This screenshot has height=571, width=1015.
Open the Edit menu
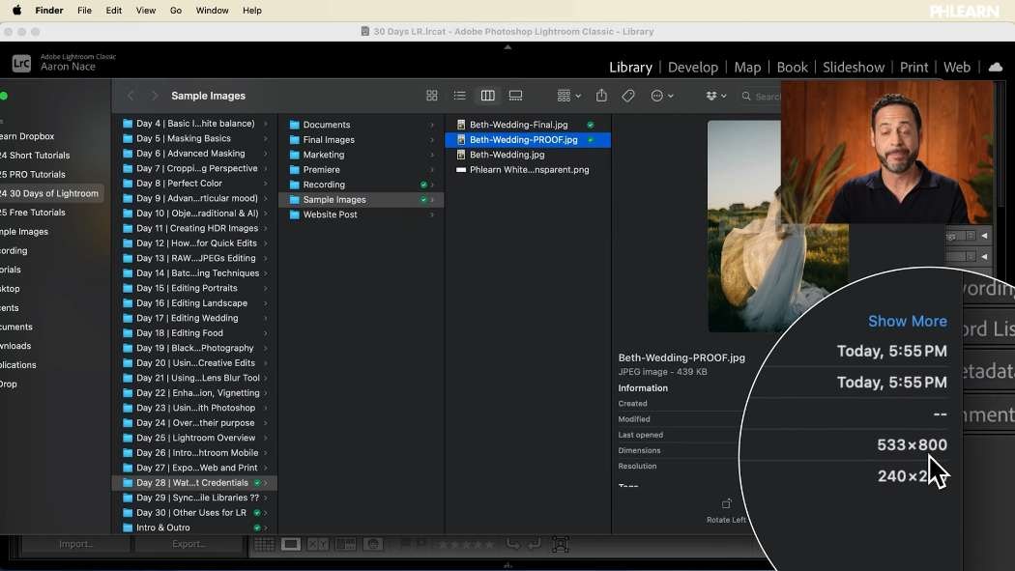click(114, 11)
